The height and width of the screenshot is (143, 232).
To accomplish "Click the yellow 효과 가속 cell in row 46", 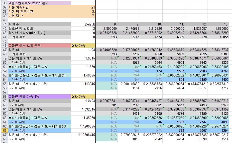I will pos(83,45).
